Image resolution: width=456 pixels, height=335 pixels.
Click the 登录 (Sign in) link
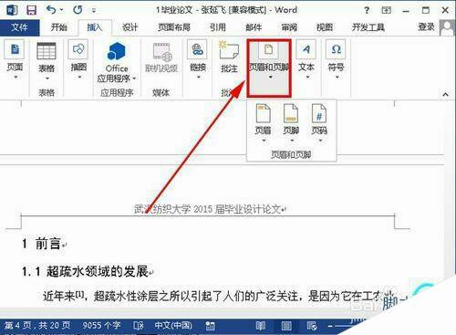click(x=426, y=27)
